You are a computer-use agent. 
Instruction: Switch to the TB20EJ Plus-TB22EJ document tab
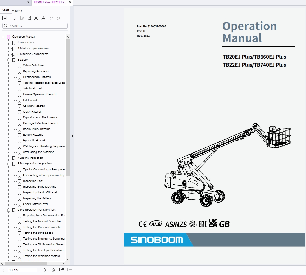[x=50, y=2]
